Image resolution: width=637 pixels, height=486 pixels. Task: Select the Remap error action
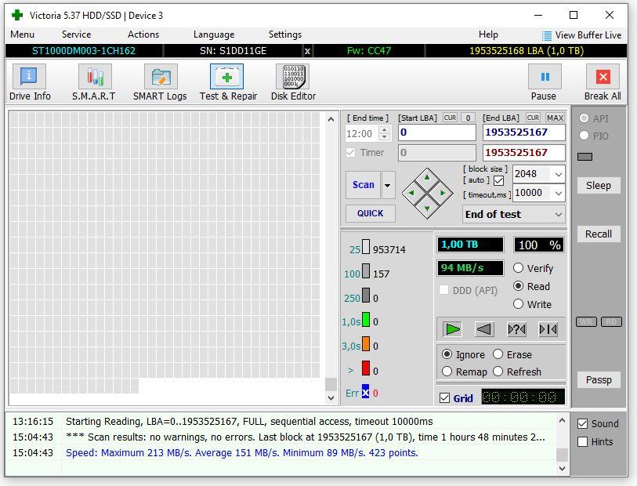point(447,372)
